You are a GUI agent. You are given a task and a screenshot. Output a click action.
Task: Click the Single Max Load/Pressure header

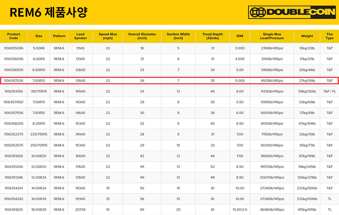pos(272,36)
